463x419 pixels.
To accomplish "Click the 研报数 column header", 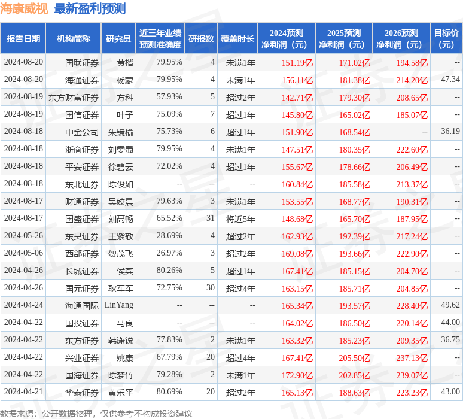I will (201, 39).
